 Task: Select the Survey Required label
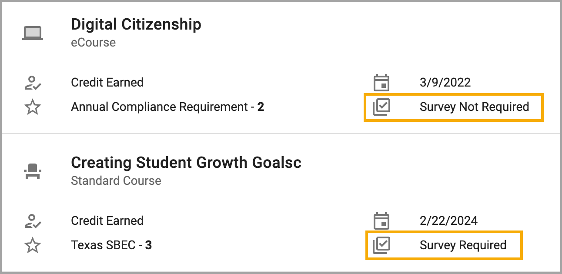pos(463,245)
